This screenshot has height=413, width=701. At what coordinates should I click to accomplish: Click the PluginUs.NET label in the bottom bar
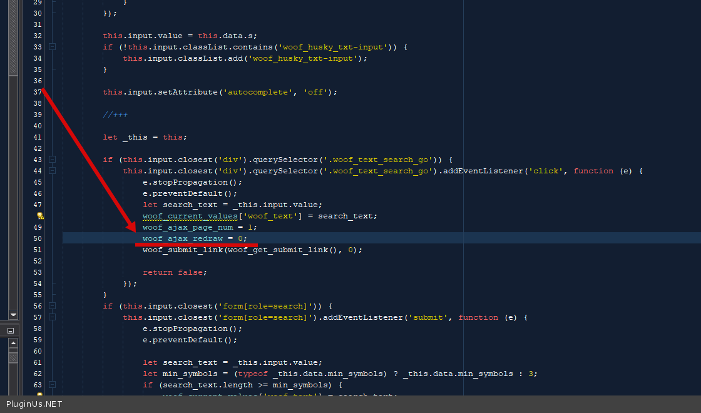tap(34, 404)
